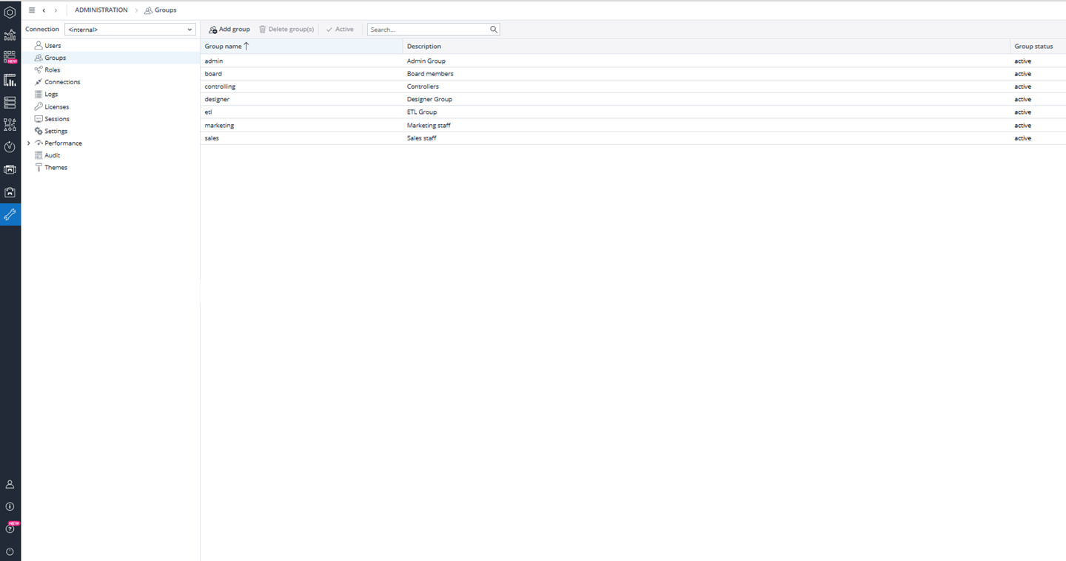Open the user profile icon at bottom
Screen dimensions: 1066x561
[10, 484]
